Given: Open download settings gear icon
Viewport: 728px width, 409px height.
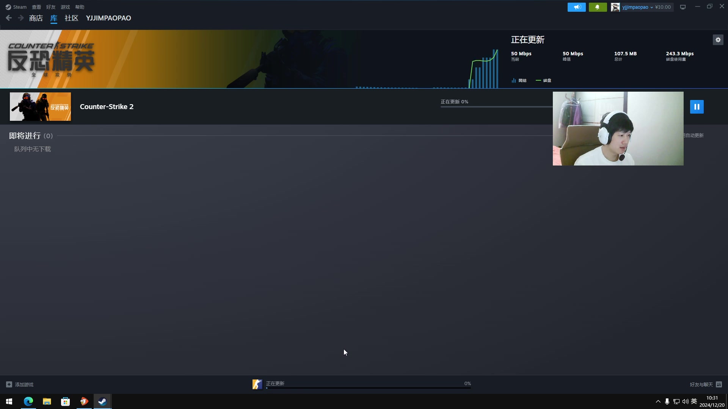Looking at the screenshot, I should (718, 40).
